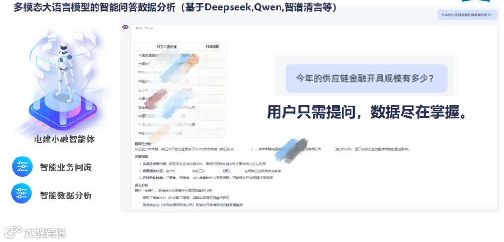Click the 建筑工程类企业 bullet line
Image resolution: width=504 pixels, height=242 pixels.
point(186,198)
